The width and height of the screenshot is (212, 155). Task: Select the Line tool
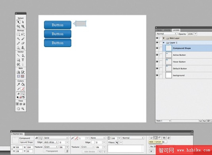click(x=18, y=55)
